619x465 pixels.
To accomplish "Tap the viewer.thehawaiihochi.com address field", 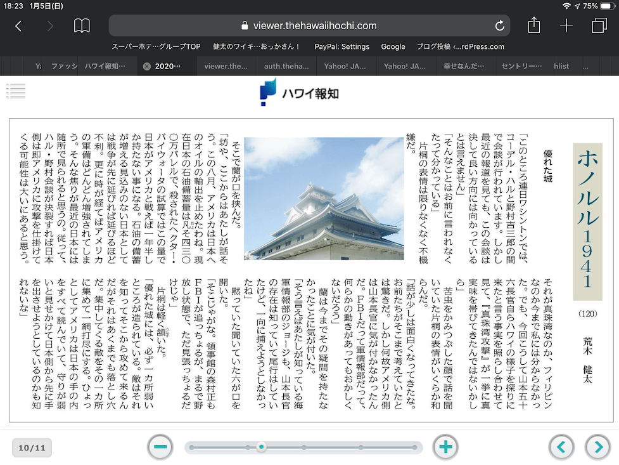I will (309, 26).
